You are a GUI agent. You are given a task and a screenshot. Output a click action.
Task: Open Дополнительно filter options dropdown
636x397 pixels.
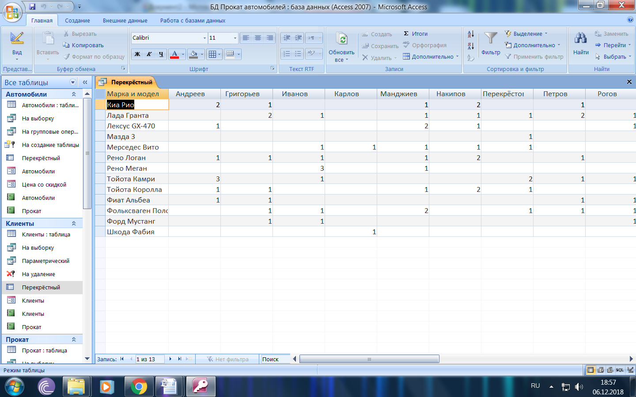click(533, 45)
